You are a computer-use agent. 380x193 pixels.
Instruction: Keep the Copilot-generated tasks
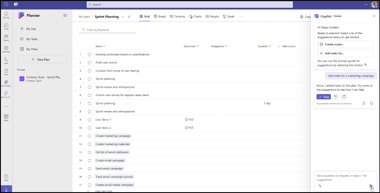[x=324, y=97]
